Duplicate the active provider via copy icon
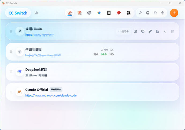This screenshot has width=185, height=130. [143, 31]
